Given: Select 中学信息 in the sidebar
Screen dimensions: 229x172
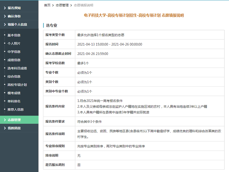Looking at the screenshot, I should [x=14, y=52].
